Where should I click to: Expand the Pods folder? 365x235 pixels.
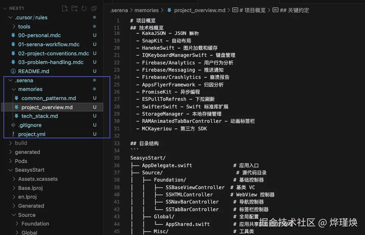10,161
